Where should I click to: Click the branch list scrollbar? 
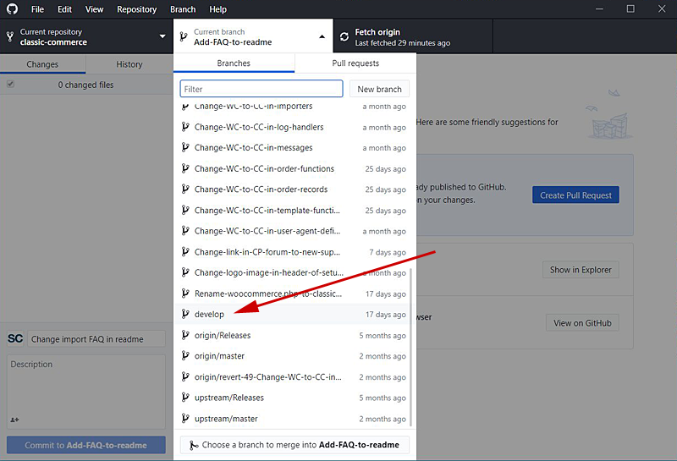tap(410, 347)
